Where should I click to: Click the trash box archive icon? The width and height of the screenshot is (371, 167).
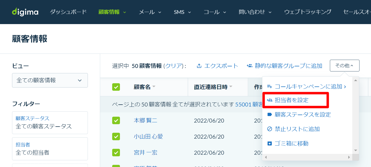270,143
